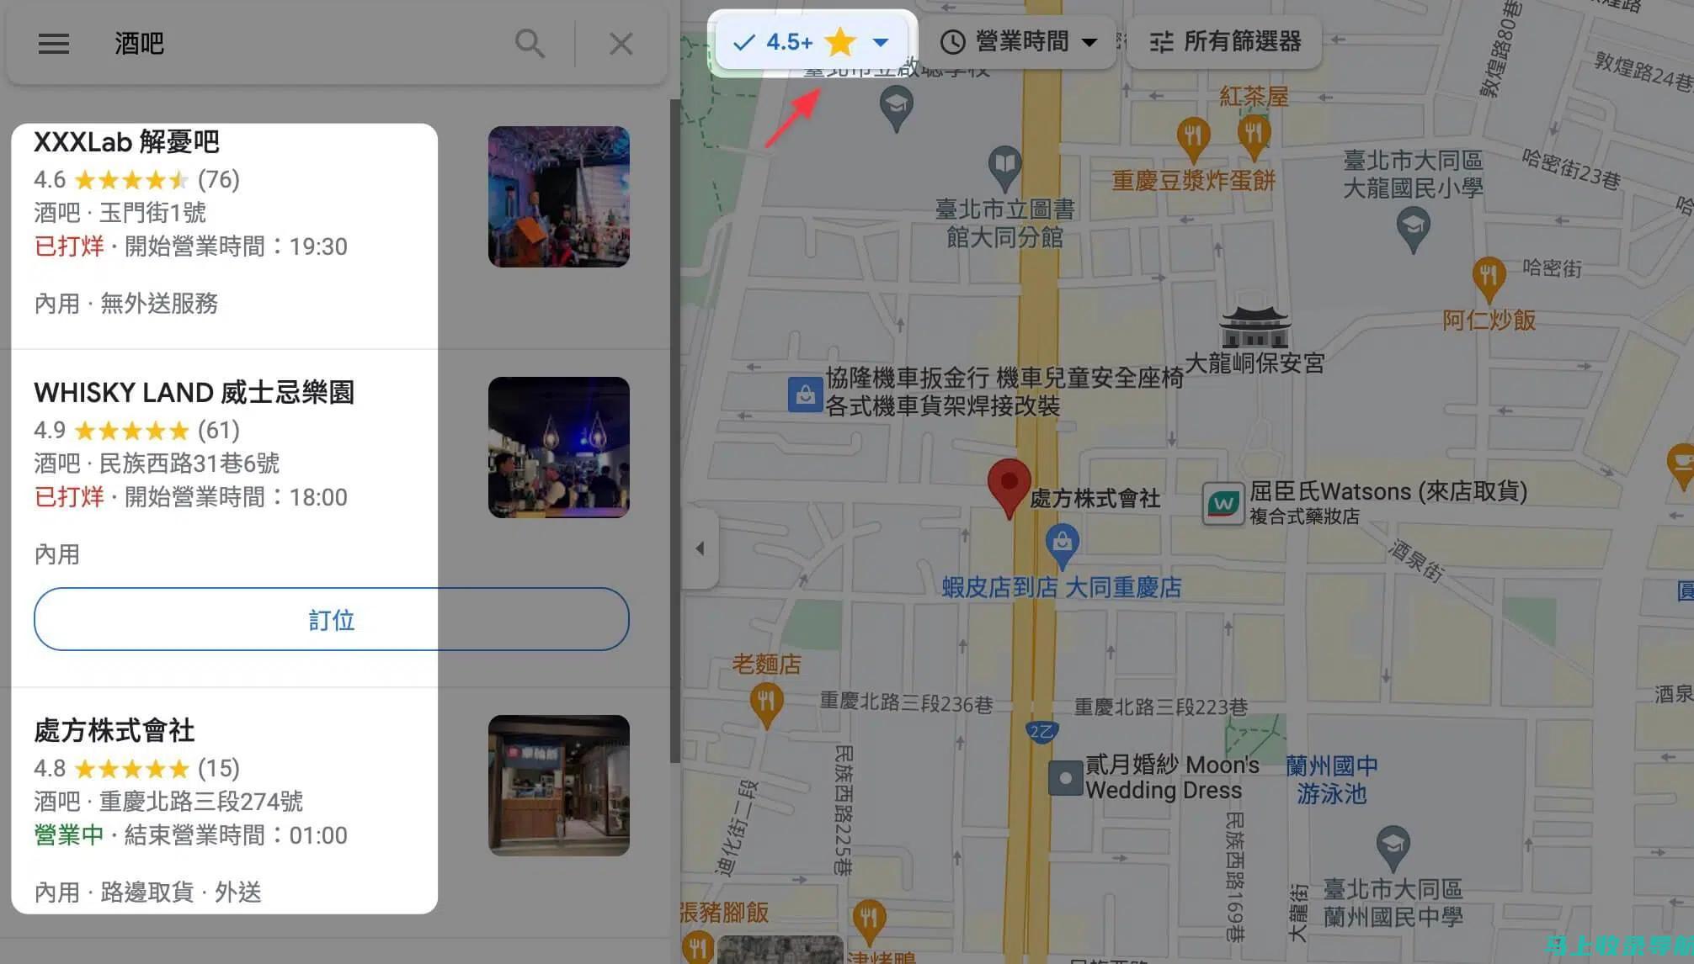1694x964 pixels.
Task: Click the red pin for 處方株式會社
Action: point(1009,488)
